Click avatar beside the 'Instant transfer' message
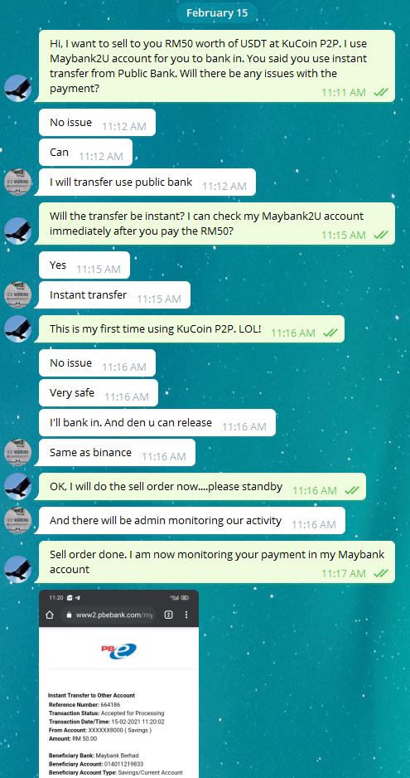The height and width of the screenshot is (778, 410). 18,294
